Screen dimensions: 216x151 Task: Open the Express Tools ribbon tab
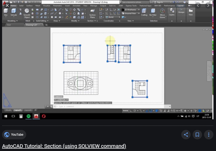pyautogui.click(x=131, y=6)
